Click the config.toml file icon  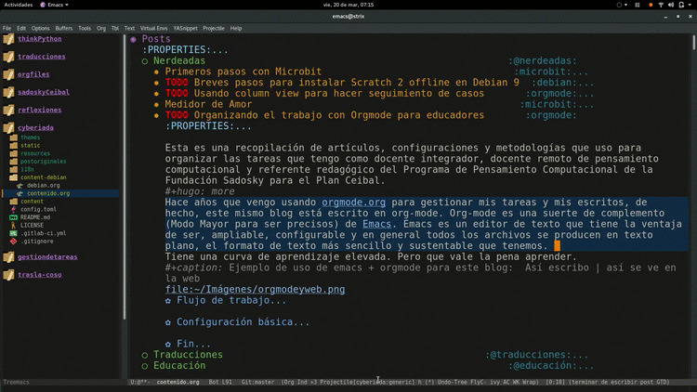(14, 209)
